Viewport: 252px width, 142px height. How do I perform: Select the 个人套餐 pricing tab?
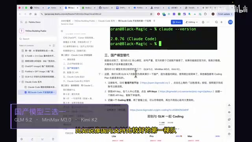pos(162,123)
